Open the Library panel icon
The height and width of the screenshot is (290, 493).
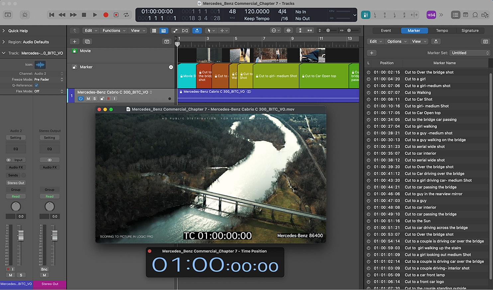[x=8, y=15]
